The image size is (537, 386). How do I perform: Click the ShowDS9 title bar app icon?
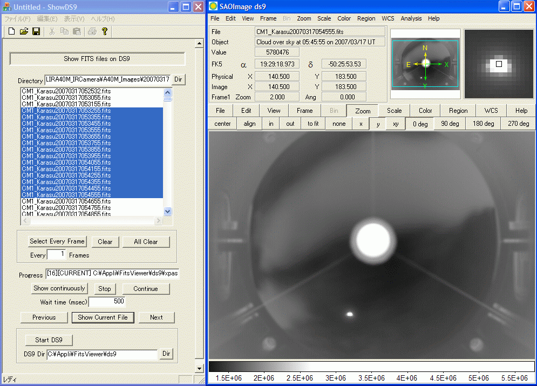[x=8, y=6]
